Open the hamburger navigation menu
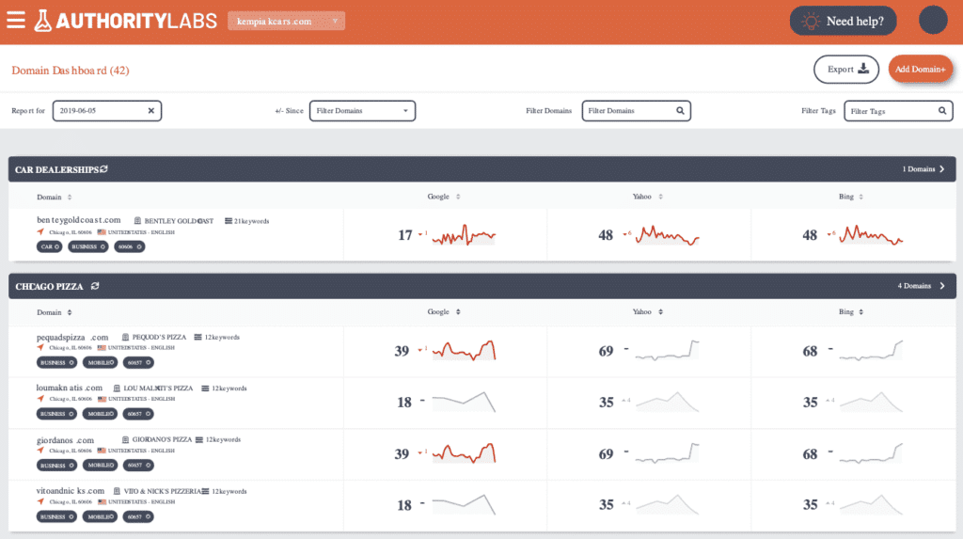963x539 pixels. 16,21
